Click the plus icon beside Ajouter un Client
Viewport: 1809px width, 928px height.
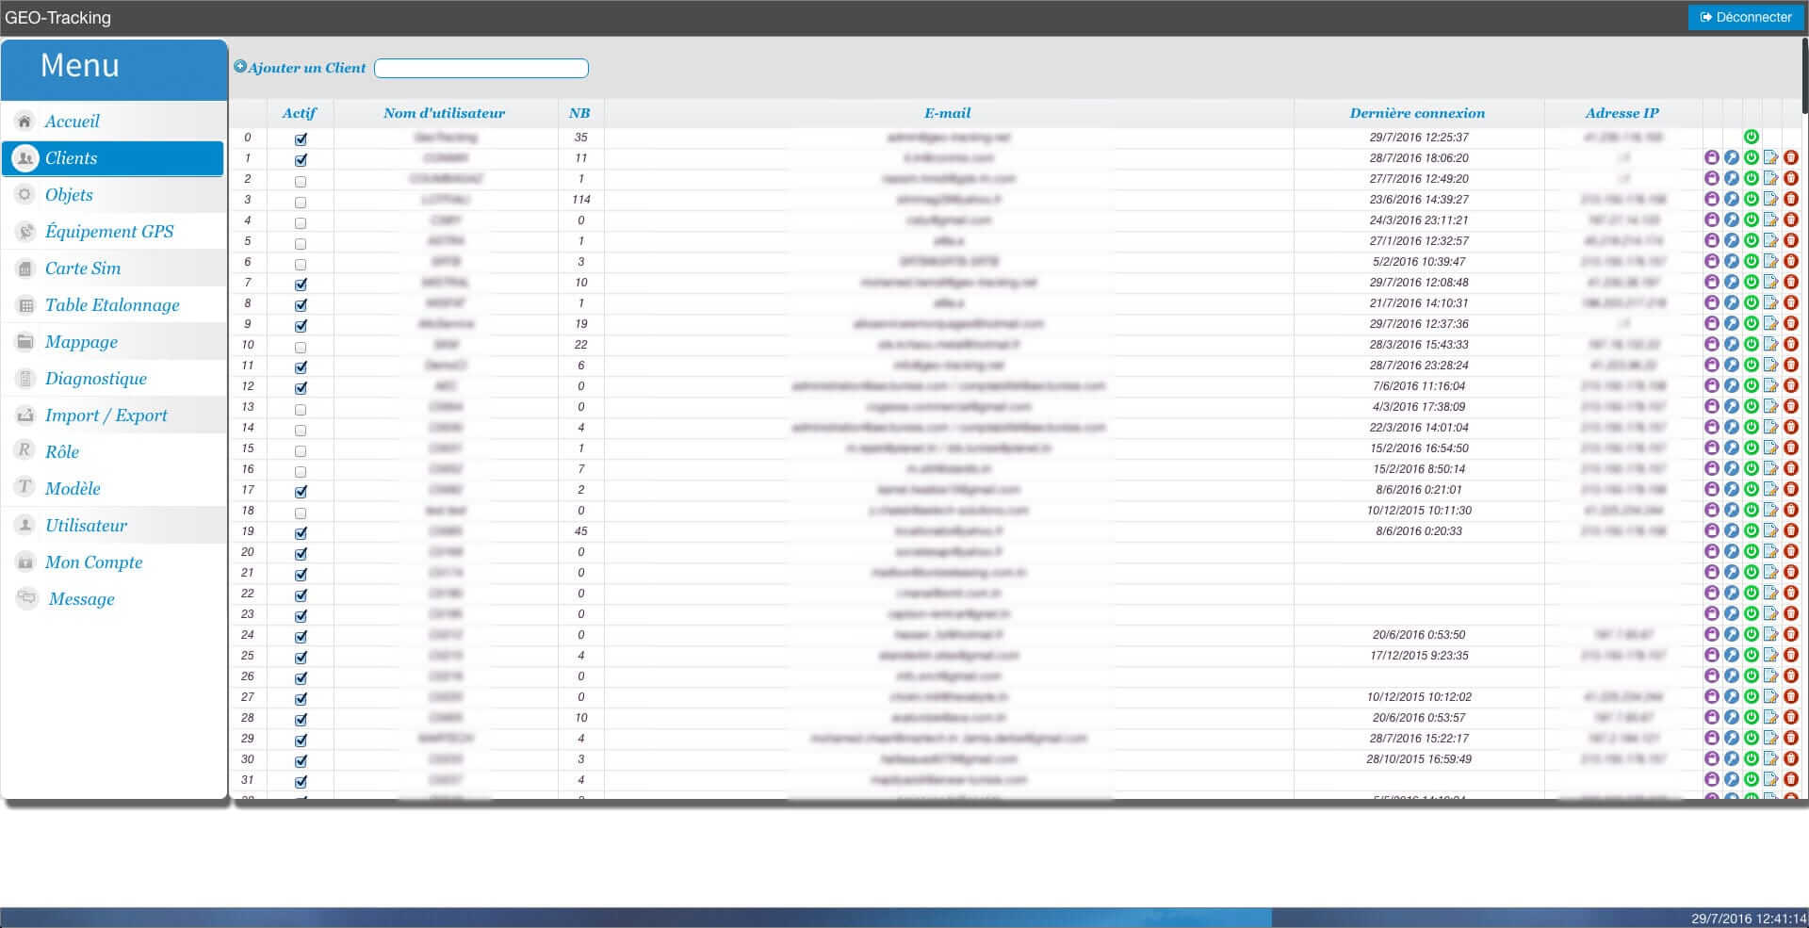239,67
